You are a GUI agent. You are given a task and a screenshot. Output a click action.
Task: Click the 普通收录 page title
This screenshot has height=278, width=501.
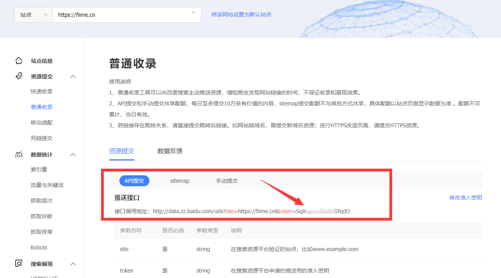coord(133,63)
